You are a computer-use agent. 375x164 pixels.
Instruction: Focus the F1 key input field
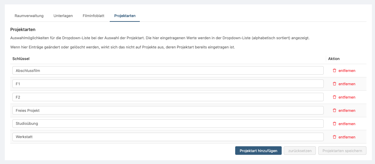coord(168,84)
